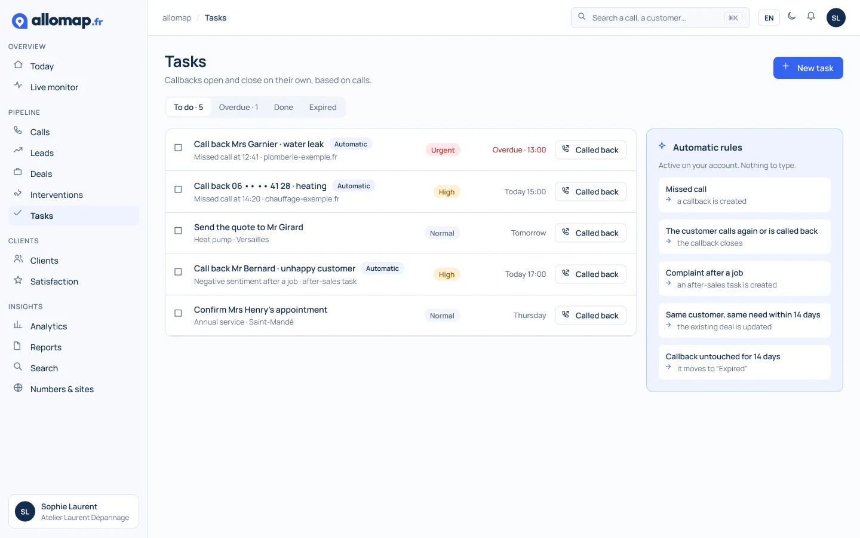Screen dimensions: 860x538
Task: Click the allomap.fr logo
Action: (57, 21)
